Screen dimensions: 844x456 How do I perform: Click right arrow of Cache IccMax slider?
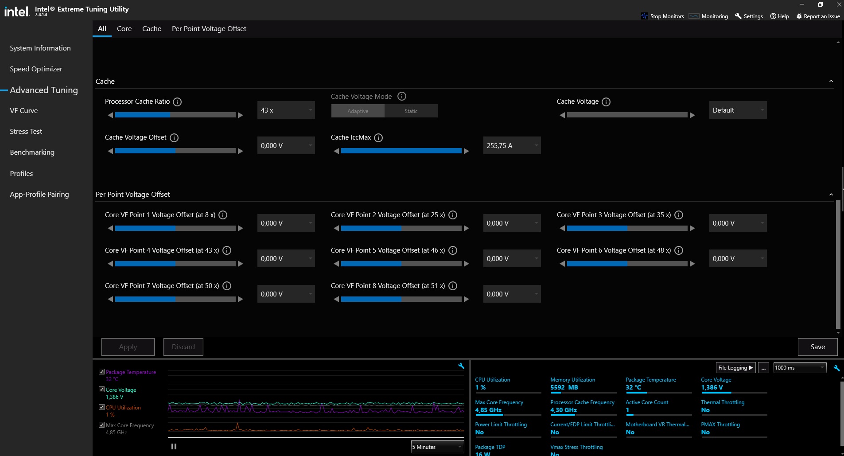coord(466,151)
